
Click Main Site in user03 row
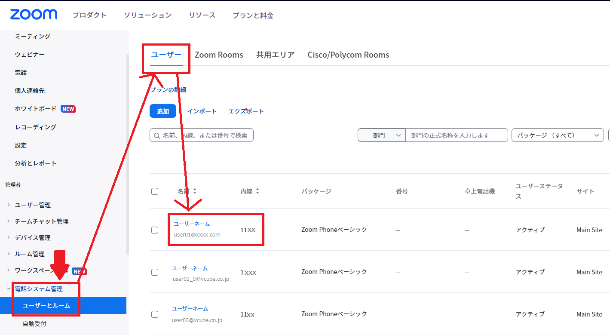tap(589, 314)
